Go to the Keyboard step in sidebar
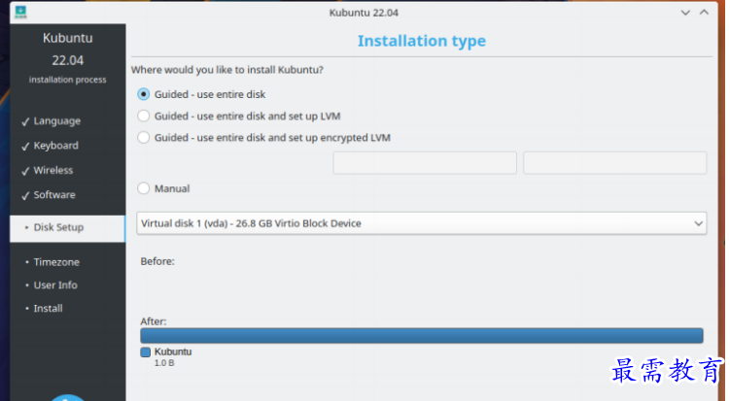The image size is (730, 401). pyautogui.click(x=55, y=146)
